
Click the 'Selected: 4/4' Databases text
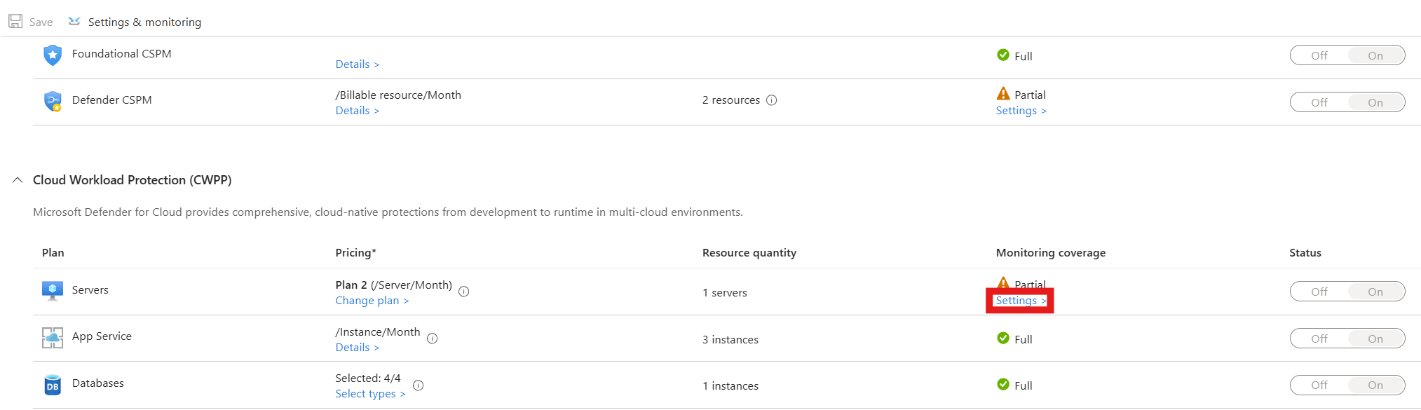pyautogui.click(x=367, y=378)
